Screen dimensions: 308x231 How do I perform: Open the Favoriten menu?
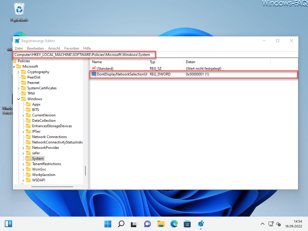pyautogui.click(x=72, y=48)
